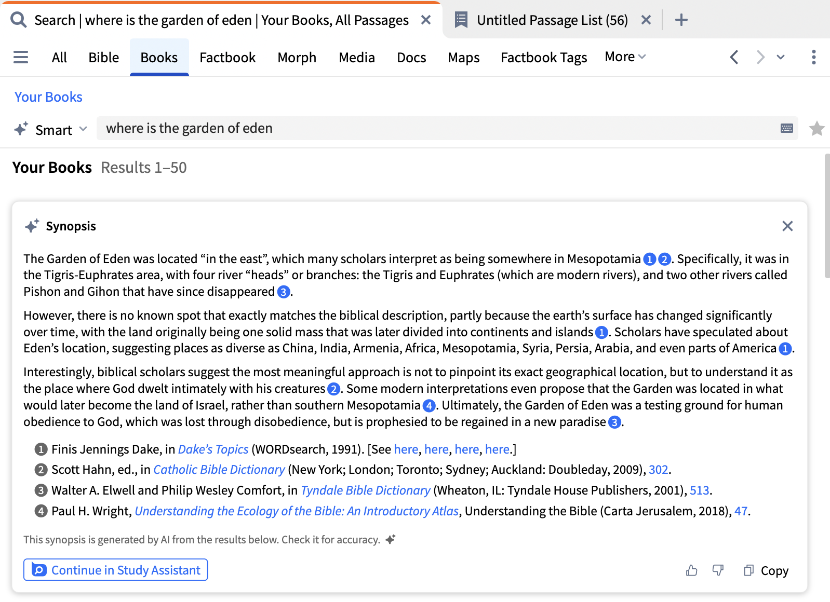Switch to the Docs tab
Viewport: 830px width, 602px height.
pyautogui.click(x=411, y=58)
